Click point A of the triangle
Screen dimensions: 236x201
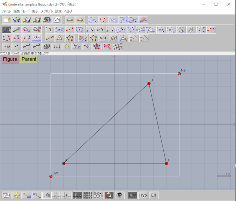(x=64, y=163)
